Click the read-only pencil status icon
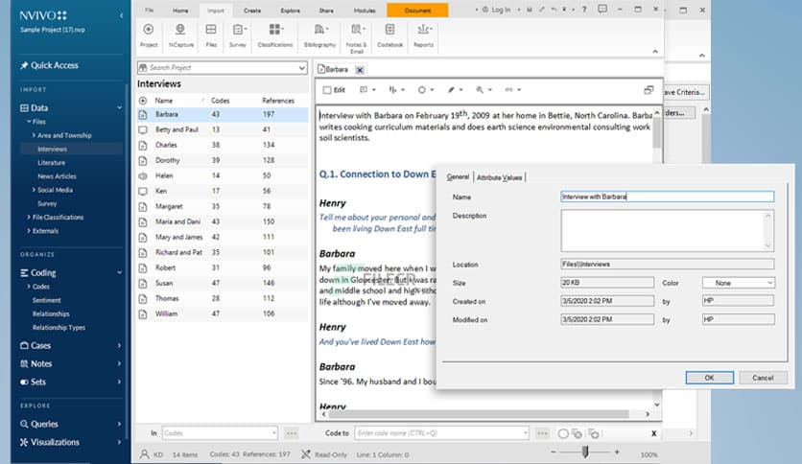 point(306,453)
